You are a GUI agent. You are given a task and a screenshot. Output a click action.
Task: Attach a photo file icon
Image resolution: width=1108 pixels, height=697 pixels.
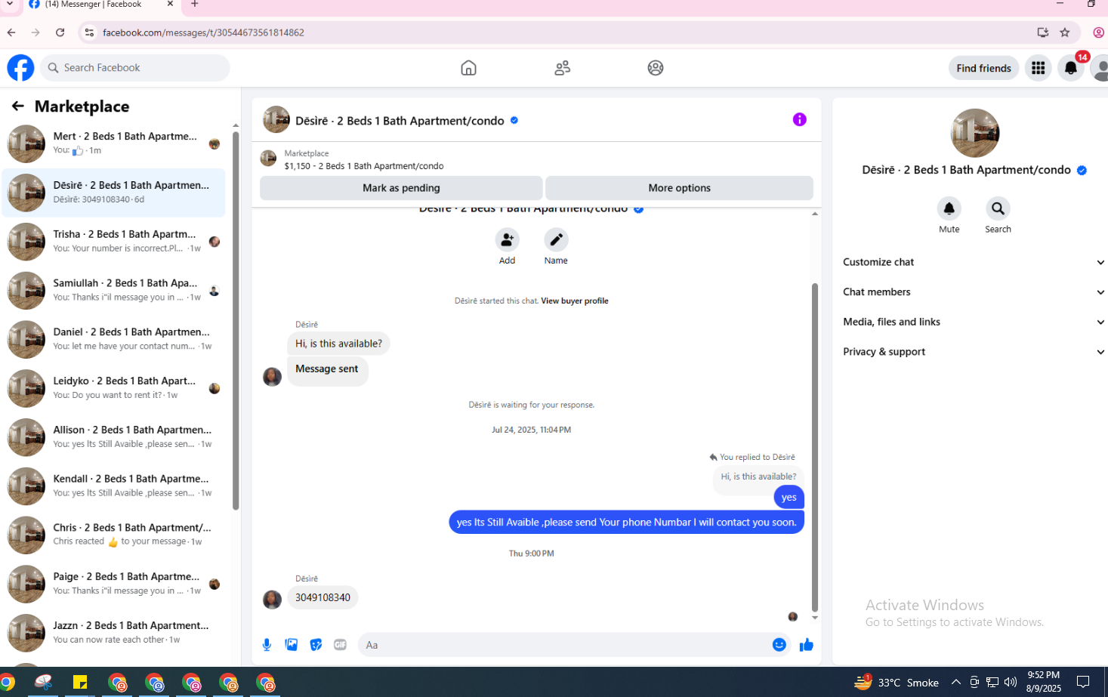pyautogui.click(x=292, y=645)
